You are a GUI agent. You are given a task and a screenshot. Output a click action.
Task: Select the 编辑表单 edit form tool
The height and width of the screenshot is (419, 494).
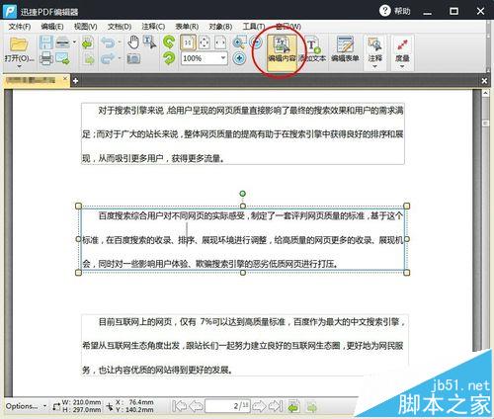pos(345,50)
